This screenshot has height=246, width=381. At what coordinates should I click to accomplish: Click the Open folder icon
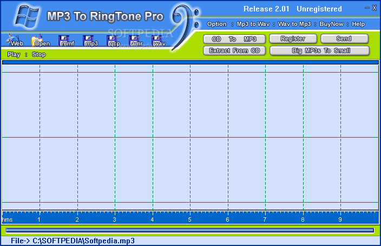[x=40, y=41]
